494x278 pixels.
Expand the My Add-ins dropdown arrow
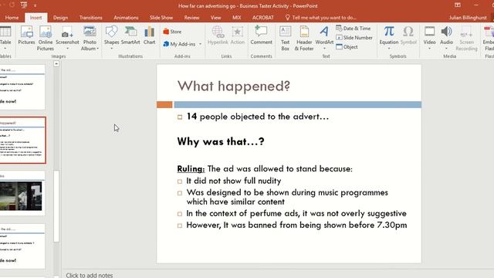[200, 44]
